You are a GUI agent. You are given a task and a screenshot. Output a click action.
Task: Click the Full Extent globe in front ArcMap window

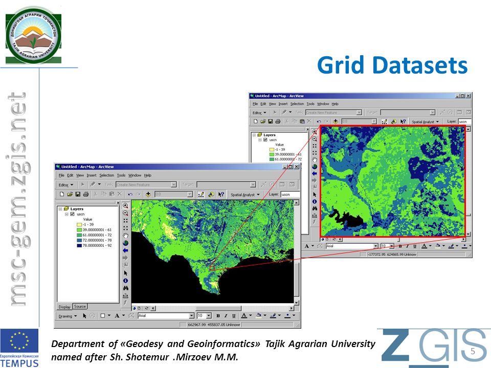126,243
